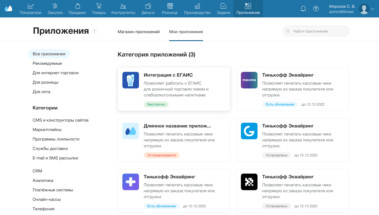The width and height of the screenshot is (379, 215).
Task: Open the Интеграция с ЕГАИС app icon
Action: (131, 80)
